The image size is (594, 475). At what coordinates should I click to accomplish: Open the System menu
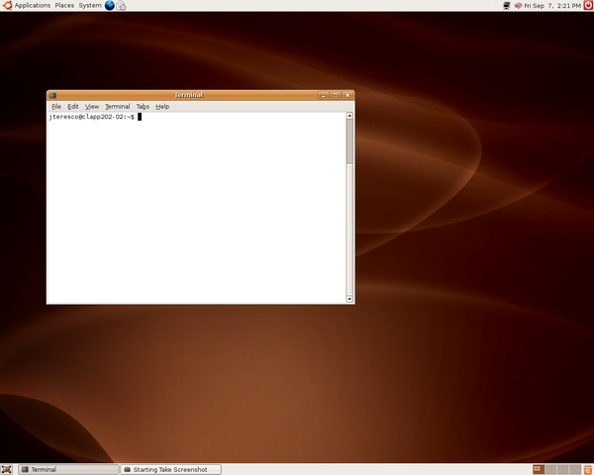(90, 5)
